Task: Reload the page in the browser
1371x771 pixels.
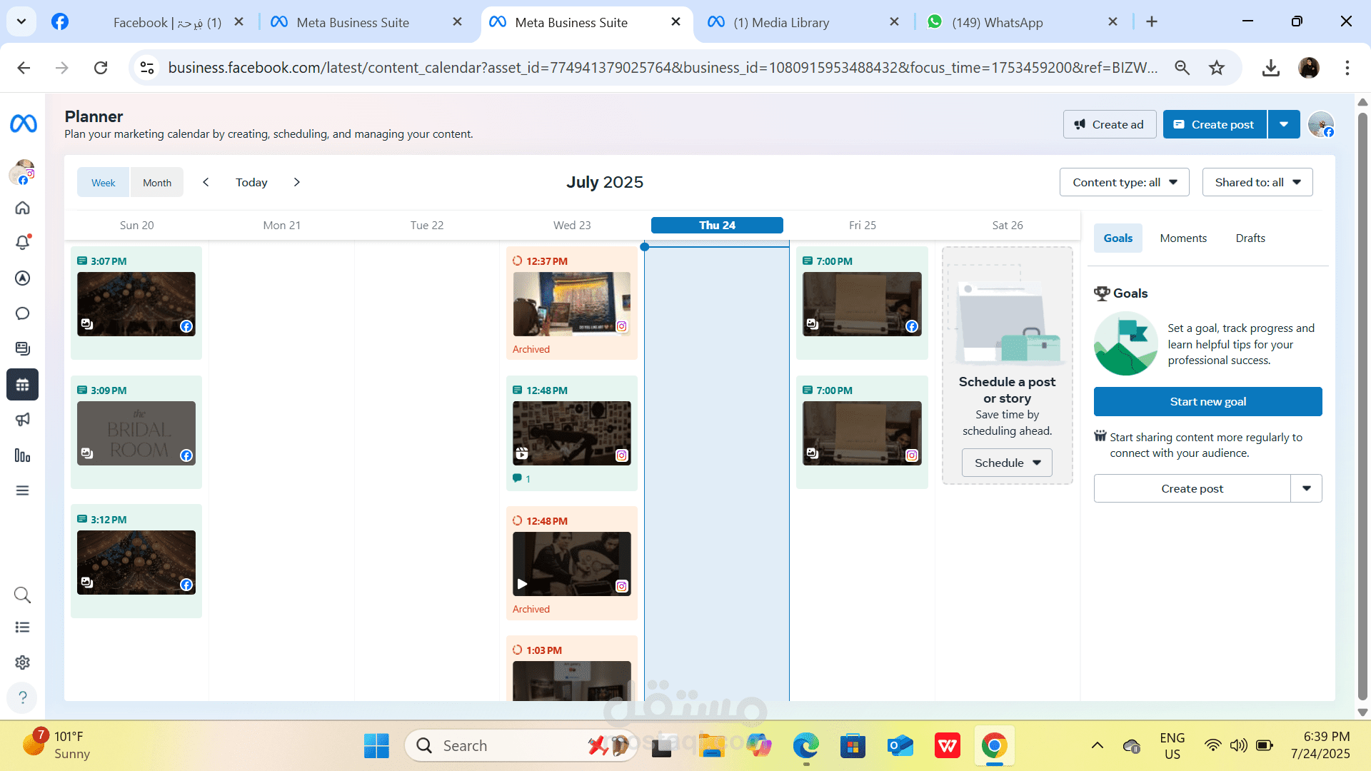Action: coord(101,68)
